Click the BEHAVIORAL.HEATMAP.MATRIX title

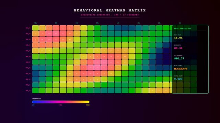click(x=110, y=10)
